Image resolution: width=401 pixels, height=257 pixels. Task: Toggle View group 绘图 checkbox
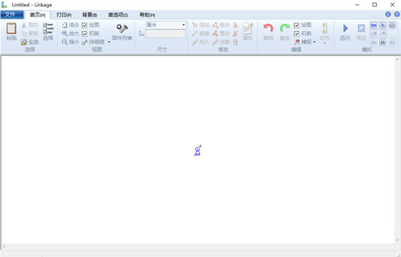coord(84,25)
